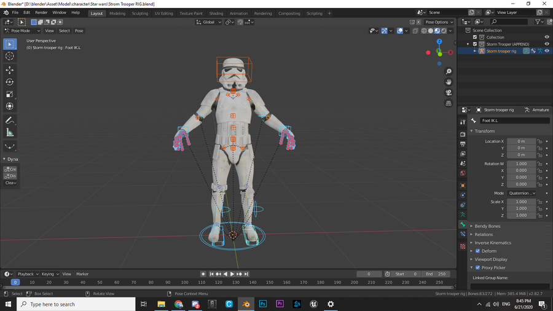The height and width of the screenshot is (311, 553).
Task: Toggle the Proxy Picker checkbox
Action: pyautogui.click(x=477, y=267)
